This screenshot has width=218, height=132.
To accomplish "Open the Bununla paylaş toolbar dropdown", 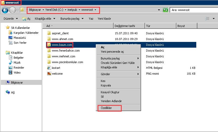I will 72,19.
